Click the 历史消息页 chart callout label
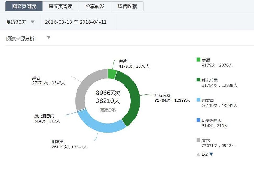Screen dimensions: 254x169 click(x=44, y=116)
